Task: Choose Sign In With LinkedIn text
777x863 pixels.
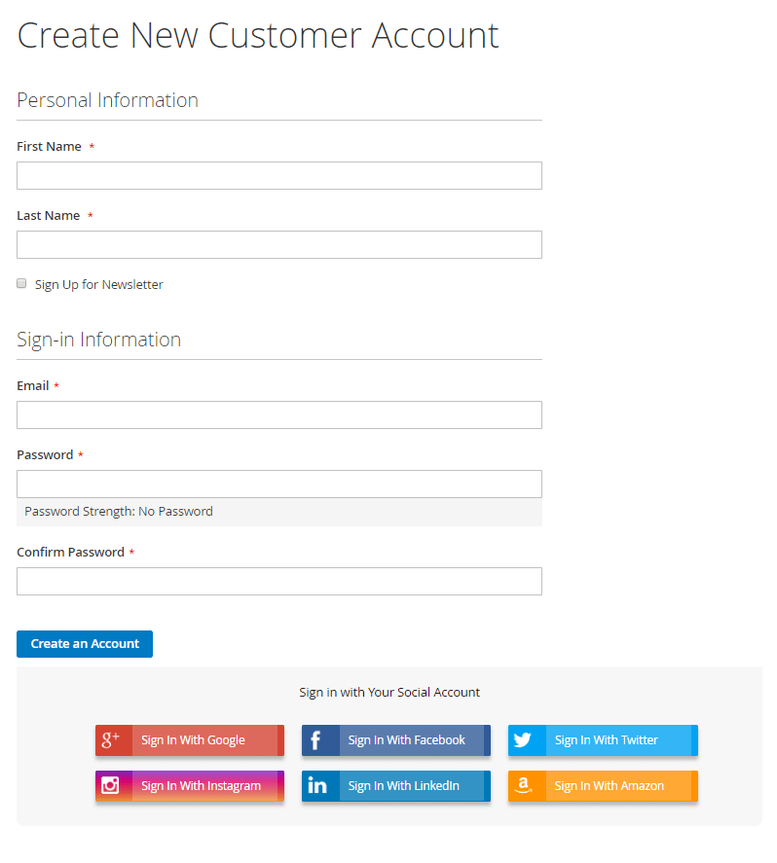Action: (x=404, y=786)
